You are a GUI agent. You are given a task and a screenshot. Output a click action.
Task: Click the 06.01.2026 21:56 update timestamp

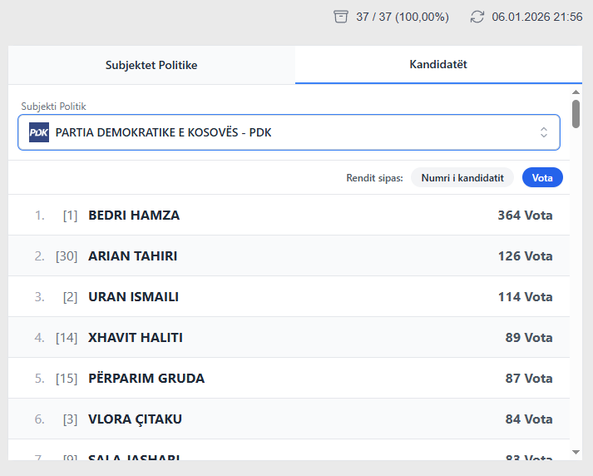click(x=536, y=17)
